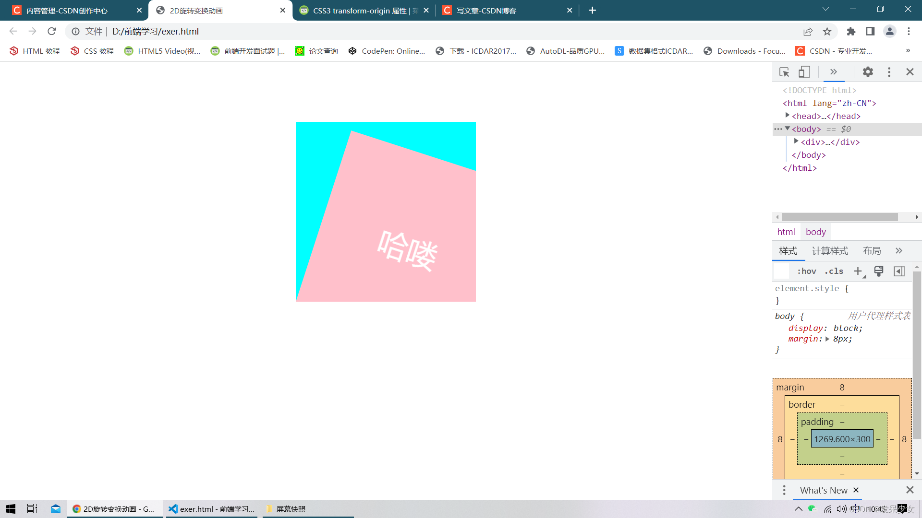
Task: Open the tab search dropdown
Action: click(825, 9)
